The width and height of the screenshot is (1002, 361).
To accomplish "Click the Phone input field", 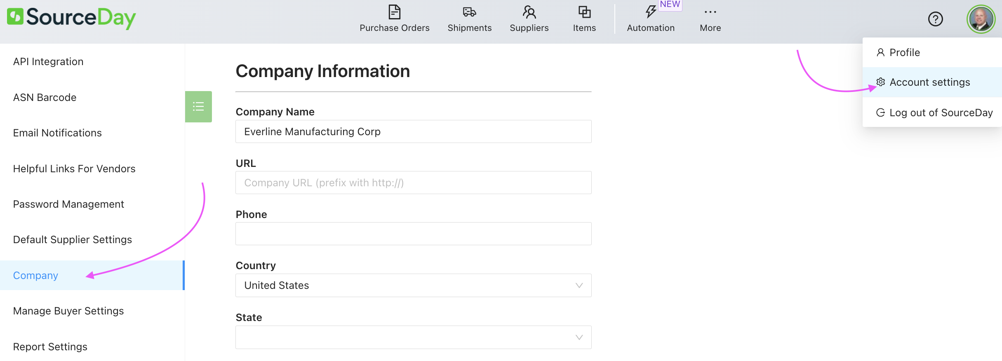I will click(x=413, y=234).
